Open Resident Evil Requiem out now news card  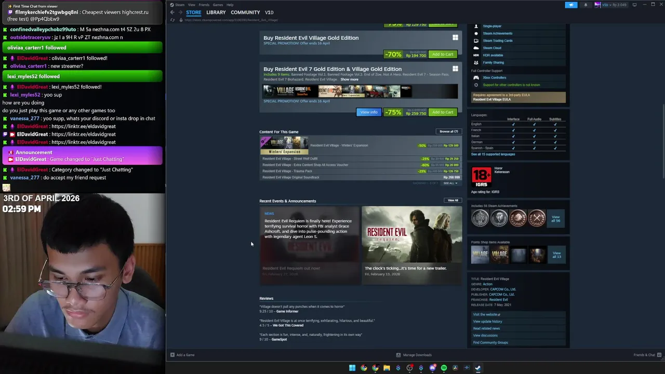[x=310, y=245]
